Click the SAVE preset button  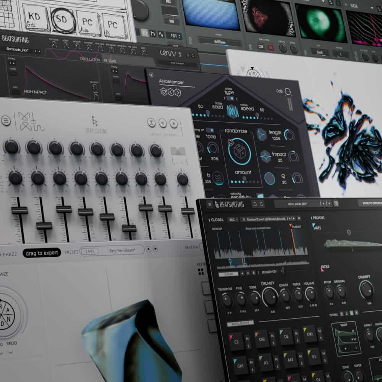point(89,251)
